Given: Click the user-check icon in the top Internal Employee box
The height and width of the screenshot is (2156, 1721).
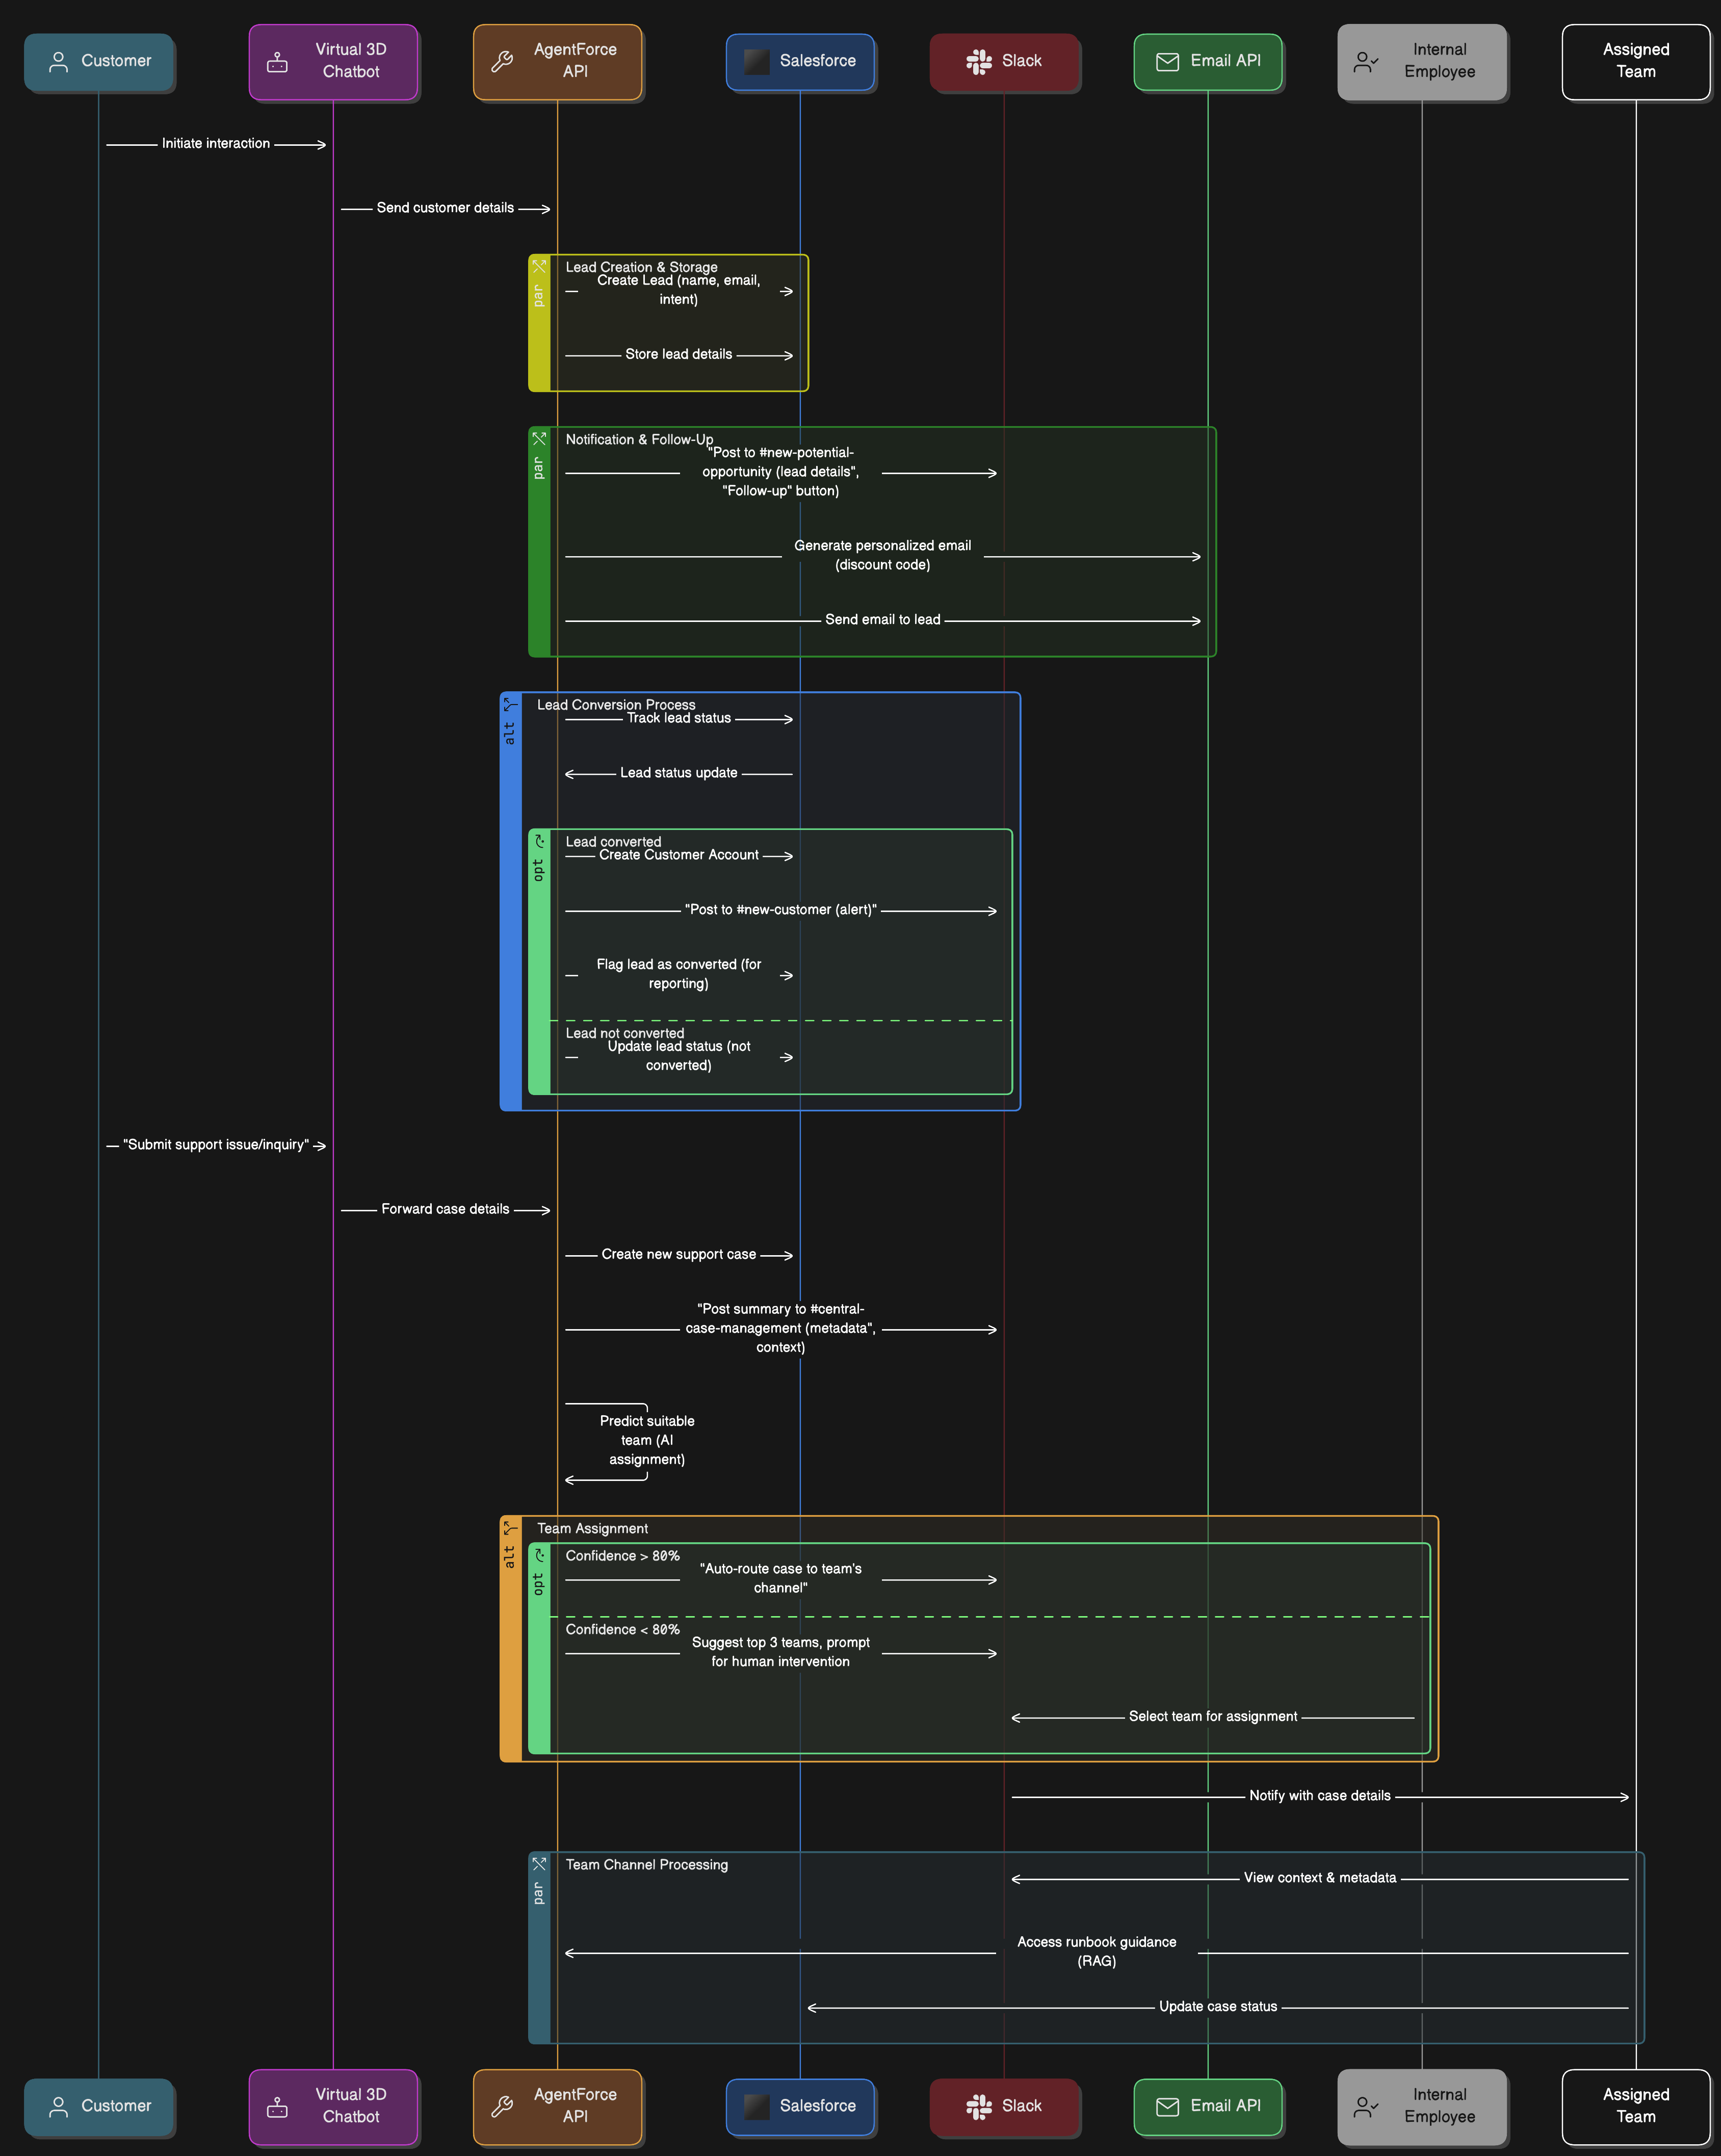Looking at the screenshot, I should point(1366,62).
